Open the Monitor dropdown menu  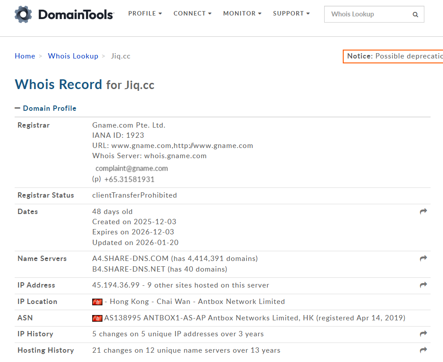coord(242,14)
